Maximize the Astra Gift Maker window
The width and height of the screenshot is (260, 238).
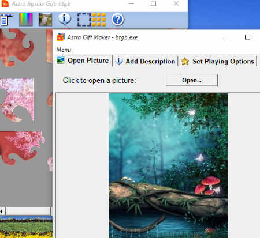[x=247, y=37]
